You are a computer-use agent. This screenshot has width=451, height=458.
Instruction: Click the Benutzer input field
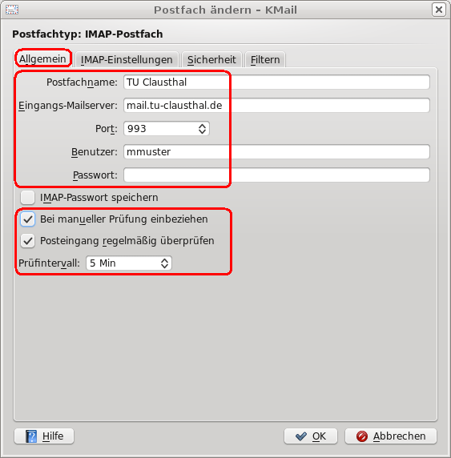click(276, 151)
